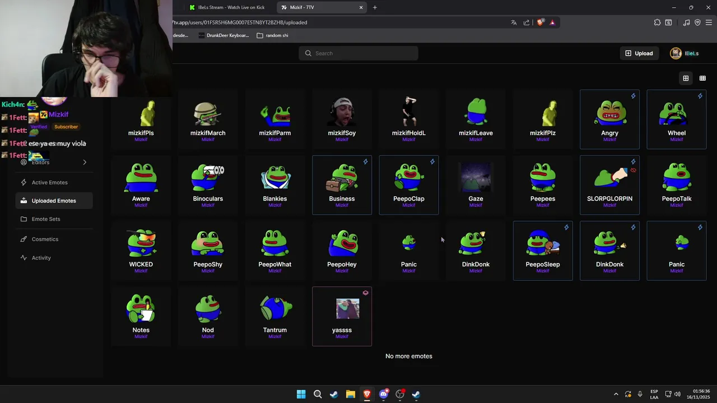Open the Peepees emote
This screenshot has height=403, width=717.
click(x=543, y=185)
